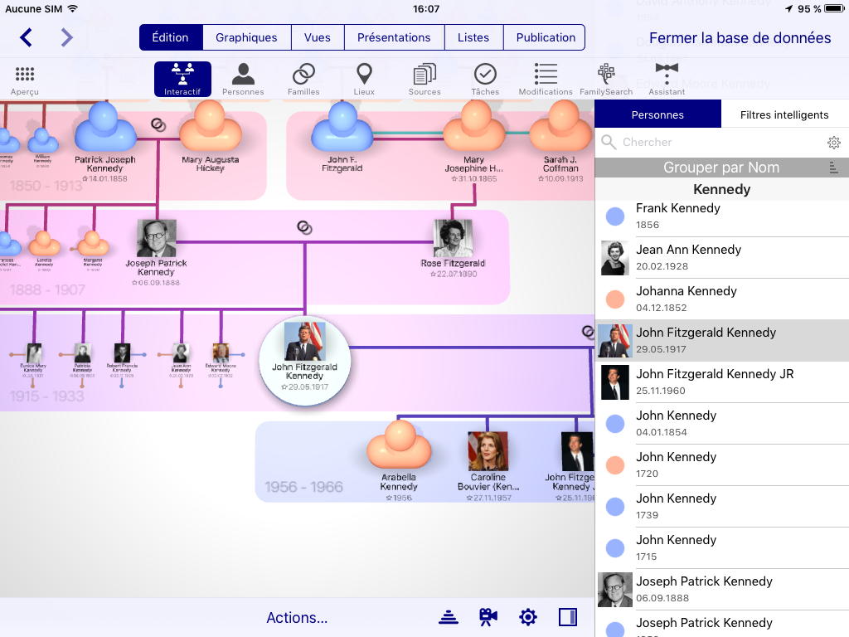
Task: Select John Fitzgerald Kennedy JR in list
Action: [x=722, y=382]
